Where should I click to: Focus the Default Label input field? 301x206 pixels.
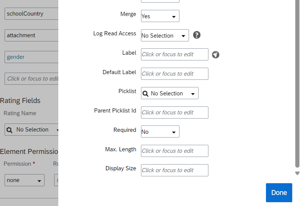[175, 74]
